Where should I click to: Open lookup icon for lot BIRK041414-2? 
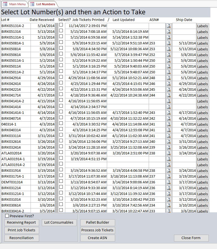(169, 101)
